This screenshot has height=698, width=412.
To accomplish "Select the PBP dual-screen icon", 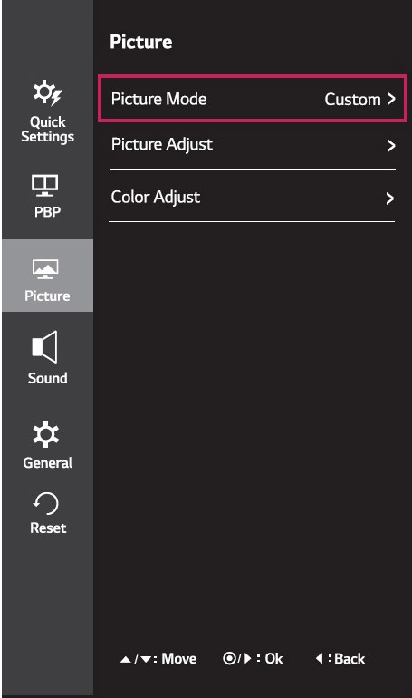I will pyautogui.click(x=45, y=185).
